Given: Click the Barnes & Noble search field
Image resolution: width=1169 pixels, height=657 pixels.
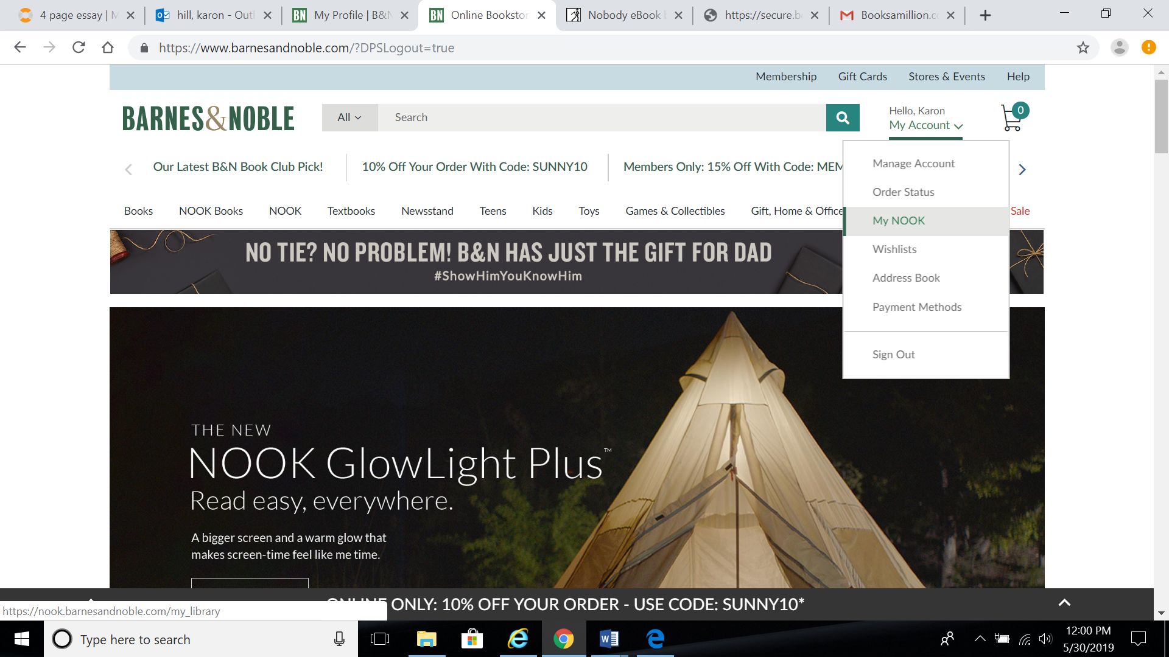Looking at the screenshot, I should point(602,117).
